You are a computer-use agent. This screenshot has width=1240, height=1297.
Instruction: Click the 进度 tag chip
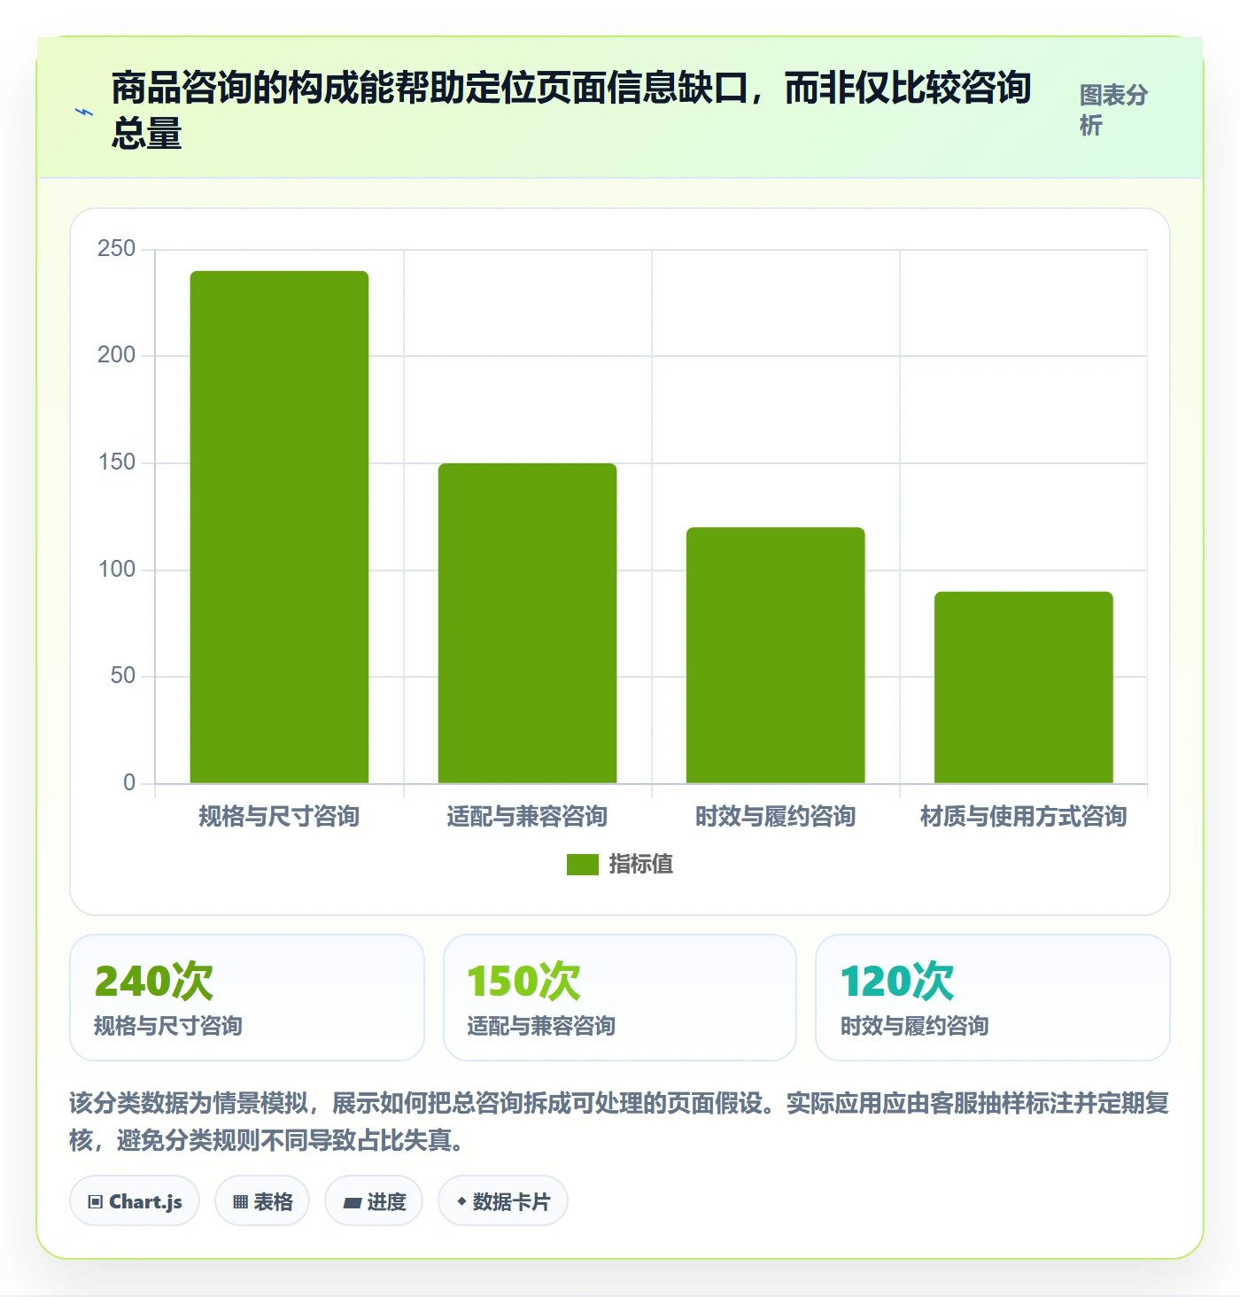tap(374, 1201)
